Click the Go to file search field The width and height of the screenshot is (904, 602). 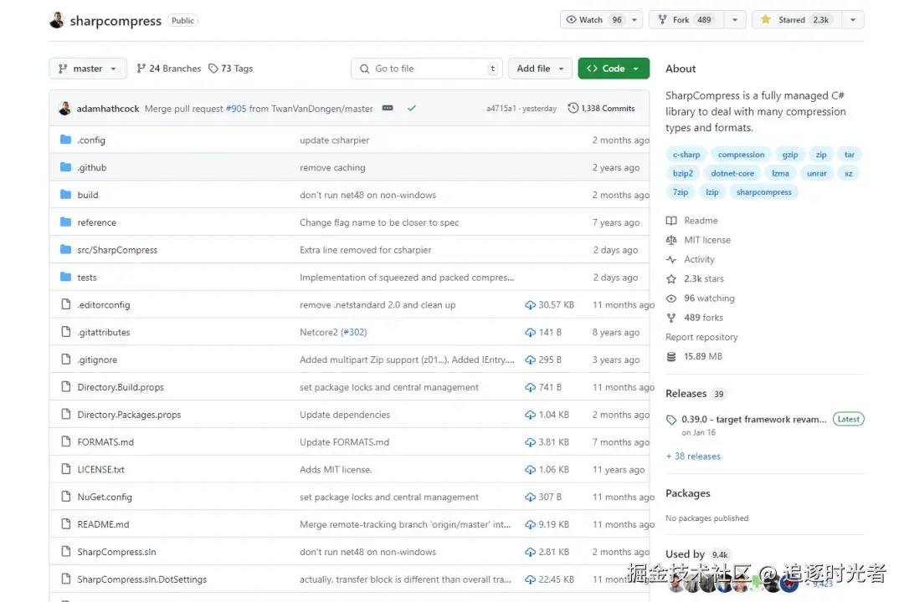click(427, 69)
